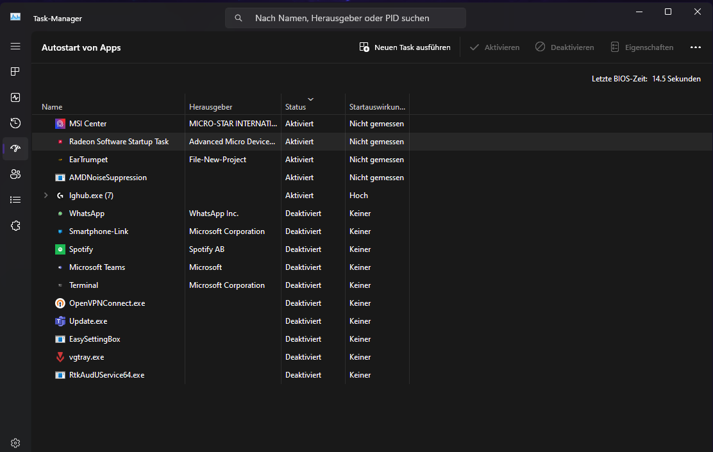Viewport: 713px width, 452px height.
Task: Click the Eigenschaften toolbar item
Action: 641,47
